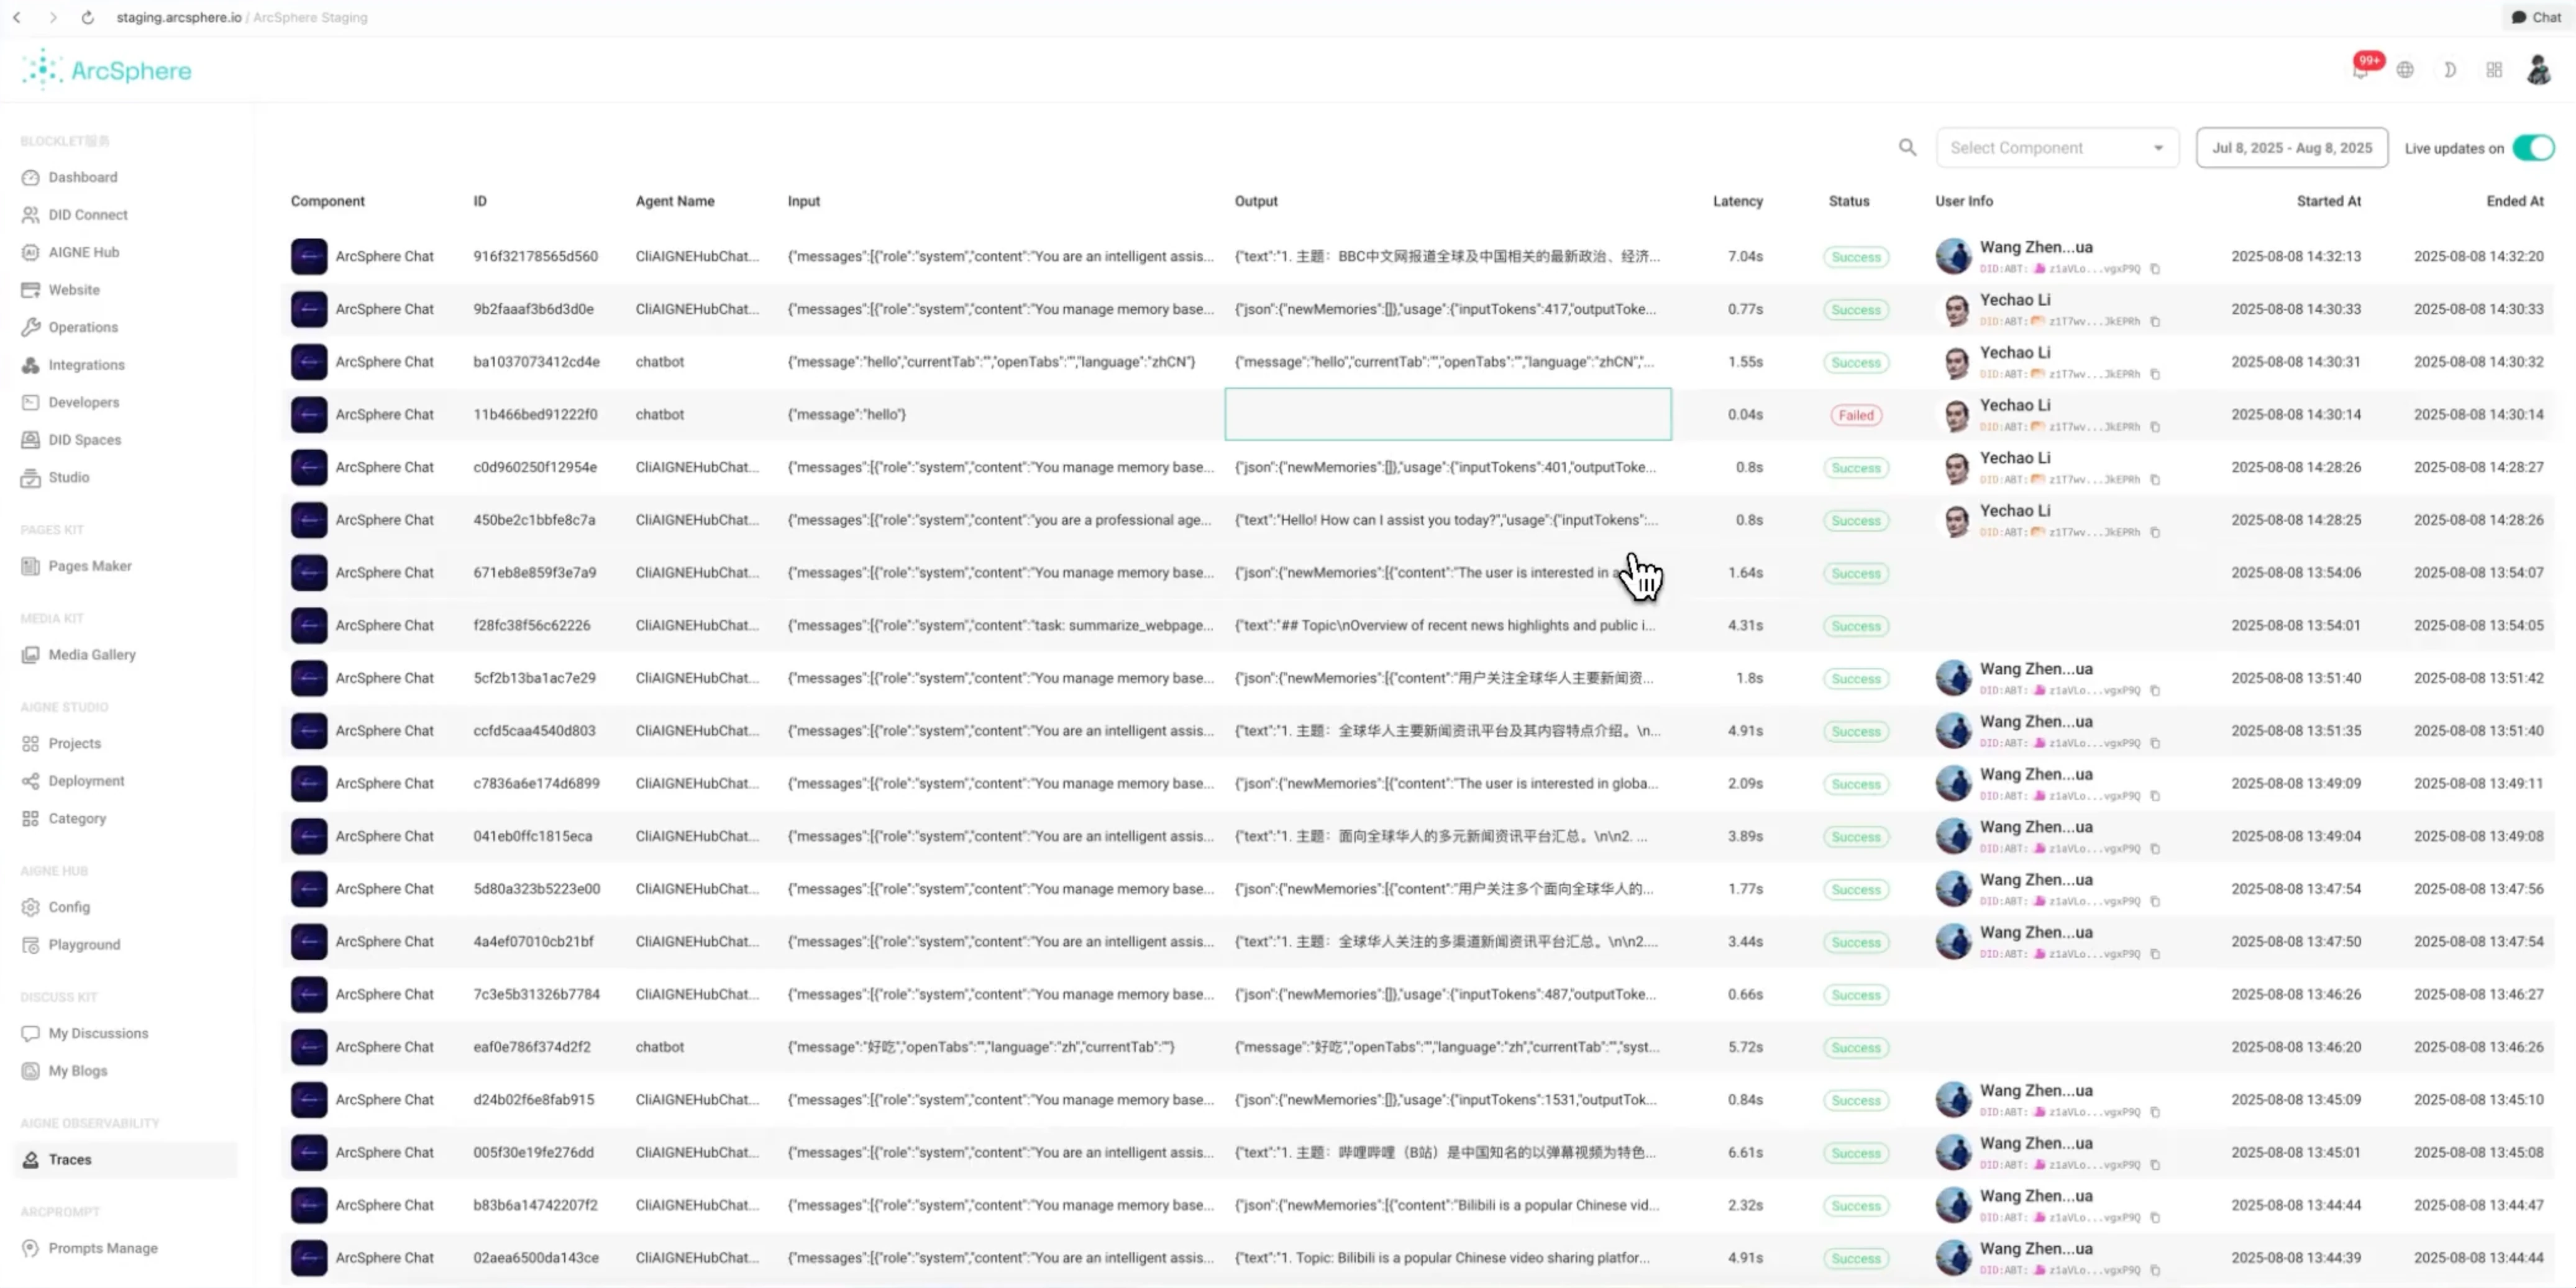
Task: Open the apps grid icon in header
Action: [x=2494, y=70]
